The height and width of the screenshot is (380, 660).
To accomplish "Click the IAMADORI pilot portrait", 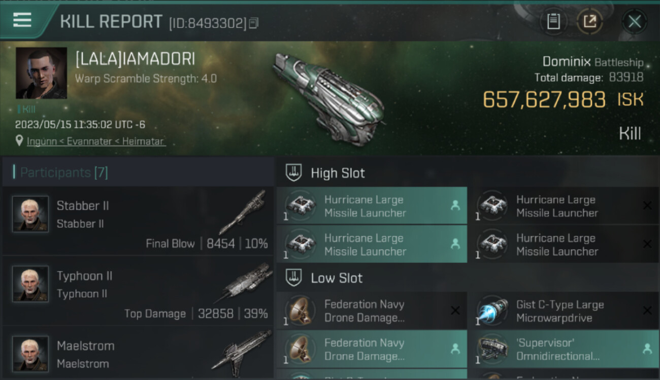I will [41, 73].
